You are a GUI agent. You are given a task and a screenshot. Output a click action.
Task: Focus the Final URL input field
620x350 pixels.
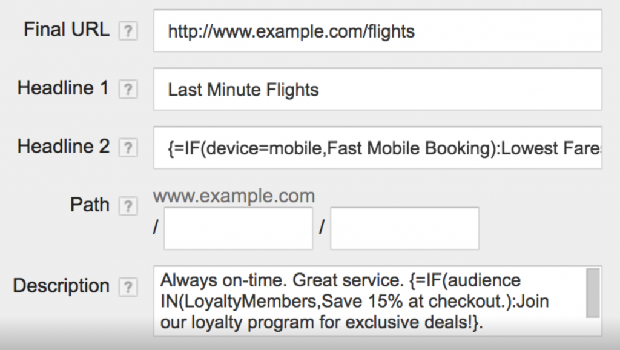click(377, 31)
